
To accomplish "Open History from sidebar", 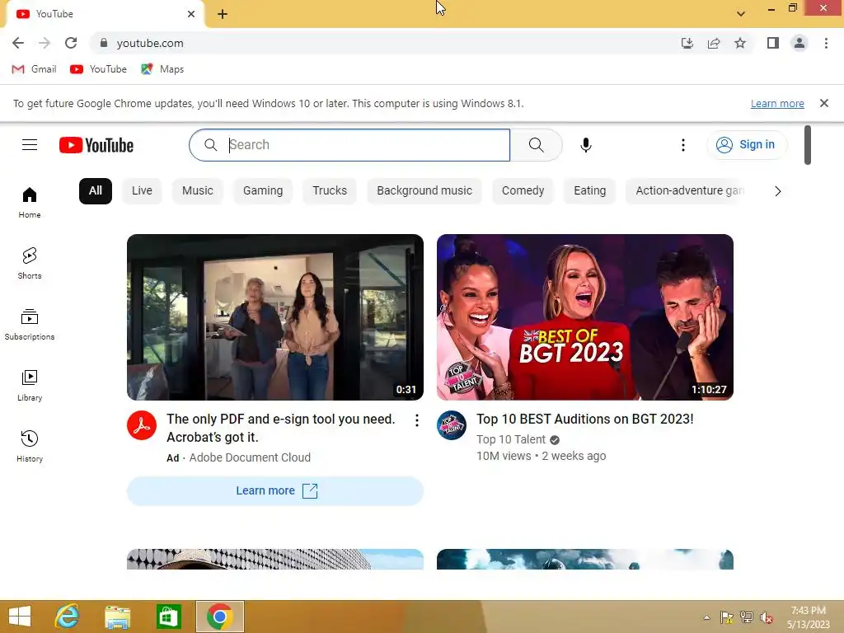I will coord(30,446).
